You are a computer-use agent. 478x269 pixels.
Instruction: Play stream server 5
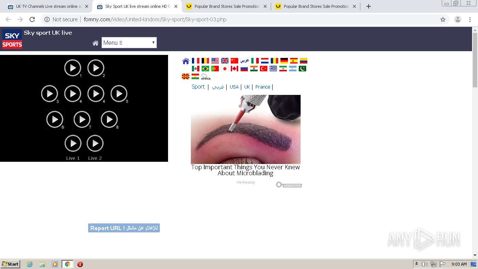point(119,94)
